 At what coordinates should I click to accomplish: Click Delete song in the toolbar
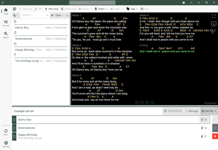tap(68, 9)
